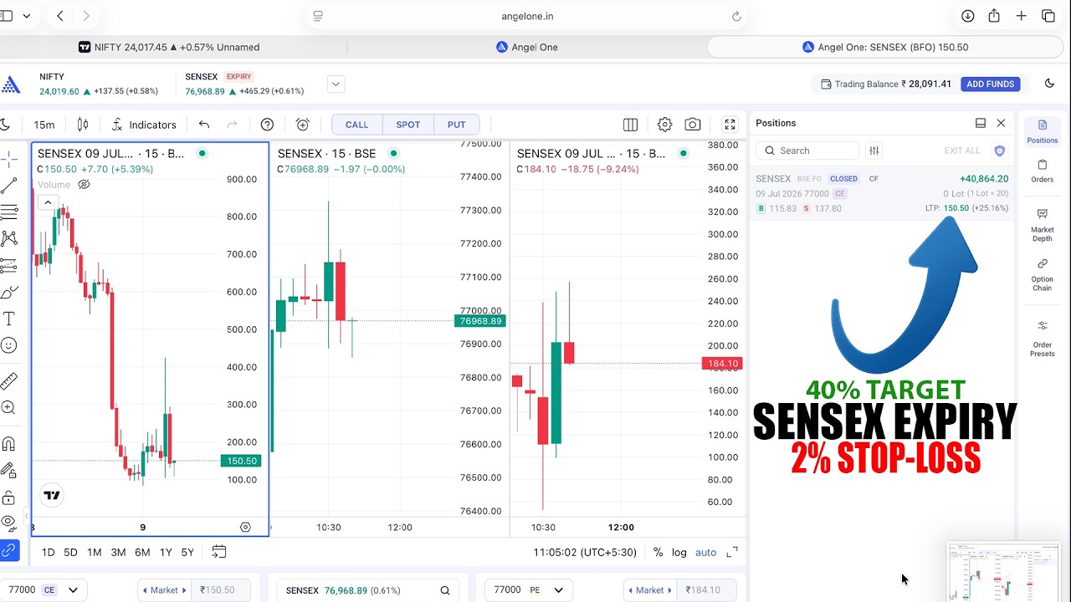The height and width of the screenshot is (602, 1071).
Task: Select the crosshair cursor tool
Action: [x=9, y=159]
